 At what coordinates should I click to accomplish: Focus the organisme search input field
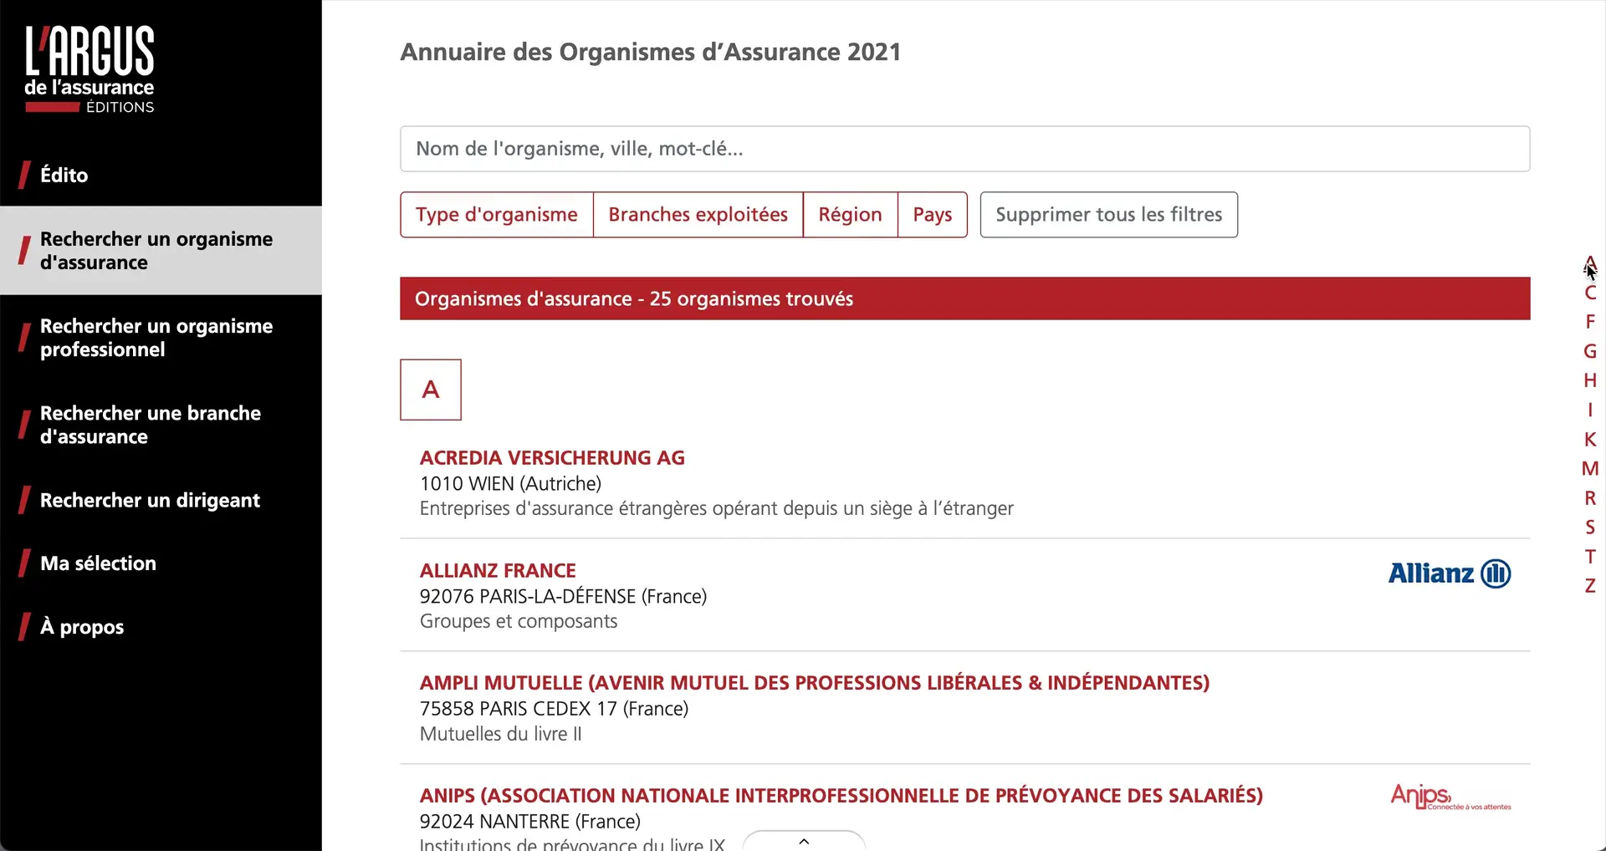click(x=964, y=149)
